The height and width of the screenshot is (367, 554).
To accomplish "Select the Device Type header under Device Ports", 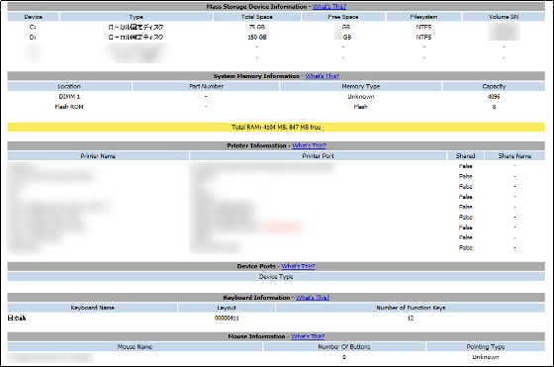I will 276,277.
